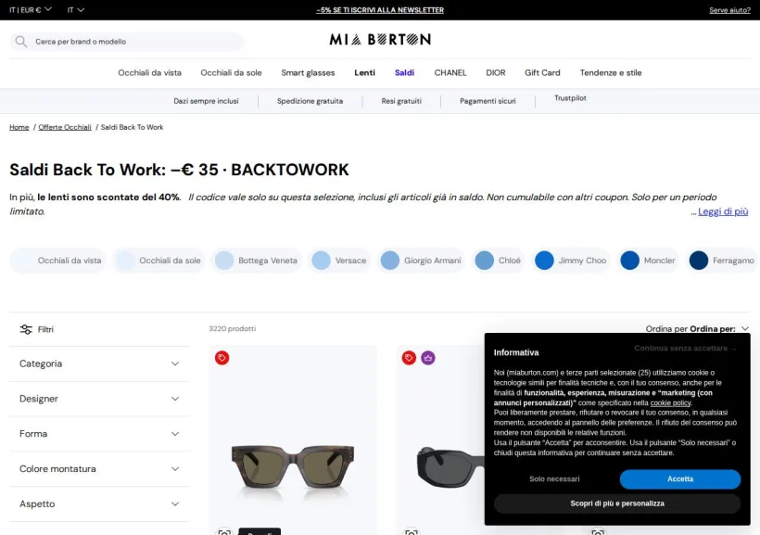Expand the Designer filter
Viewport: 760px width, 535px height.
[99, 399]
